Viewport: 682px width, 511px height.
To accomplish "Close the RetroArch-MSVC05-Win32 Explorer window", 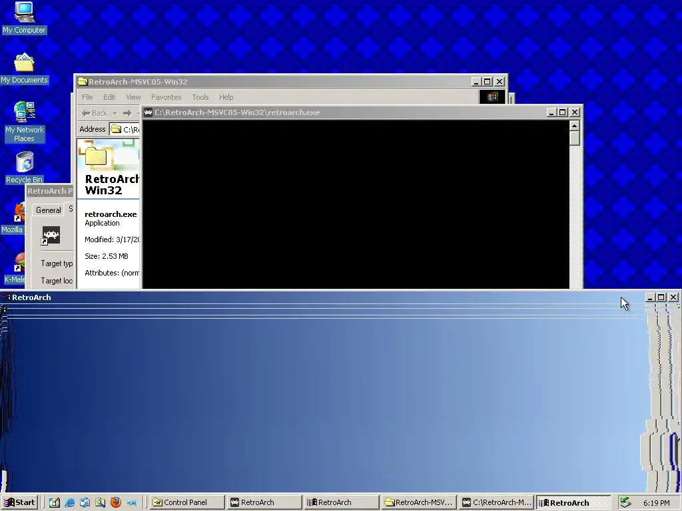I will [x=500, y=82].
